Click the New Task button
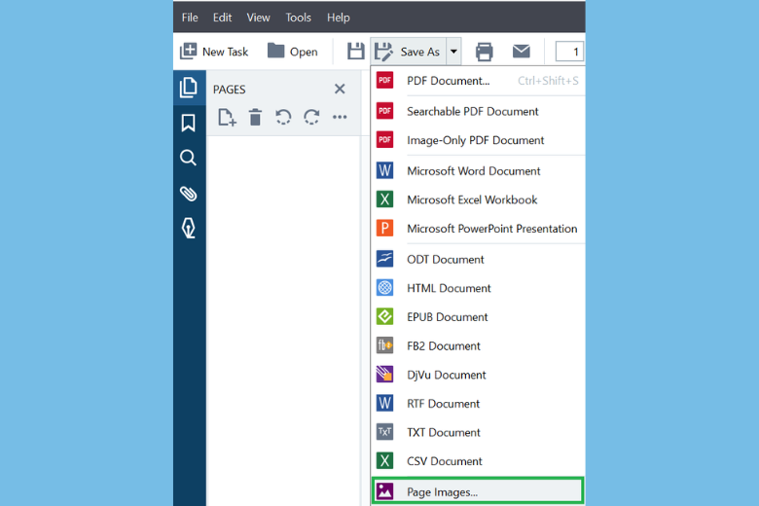This screenshot has width=759, height=506. point(213,52)
